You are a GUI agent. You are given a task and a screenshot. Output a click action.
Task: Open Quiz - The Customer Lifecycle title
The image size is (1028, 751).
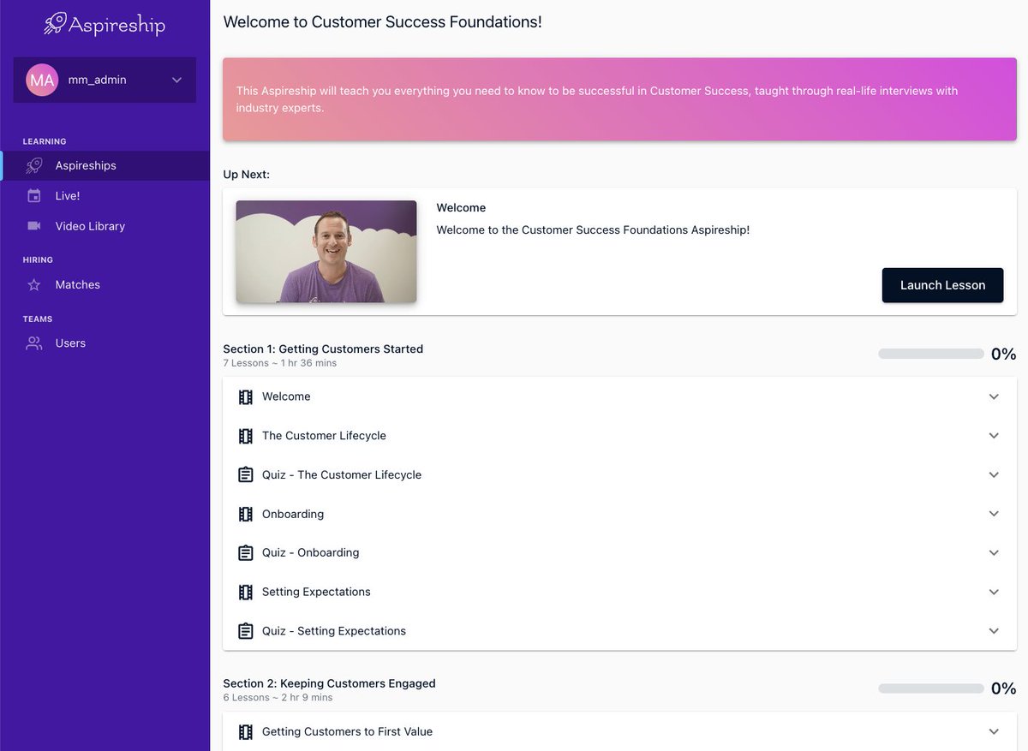[x=342, y=474]
